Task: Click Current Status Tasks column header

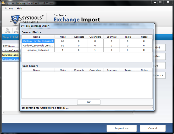Action: [128, 37]
